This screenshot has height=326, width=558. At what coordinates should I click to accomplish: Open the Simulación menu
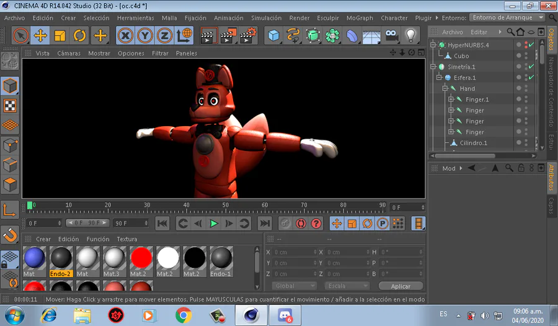[x=266, y=18]
